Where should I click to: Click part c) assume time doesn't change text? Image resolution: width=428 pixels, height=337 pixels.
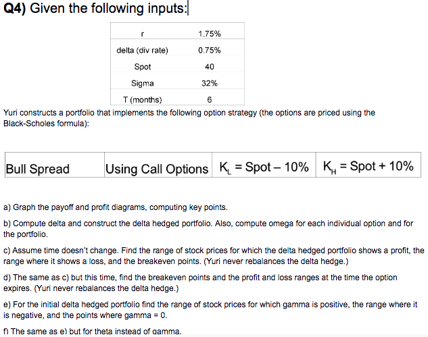coord(214,256)
